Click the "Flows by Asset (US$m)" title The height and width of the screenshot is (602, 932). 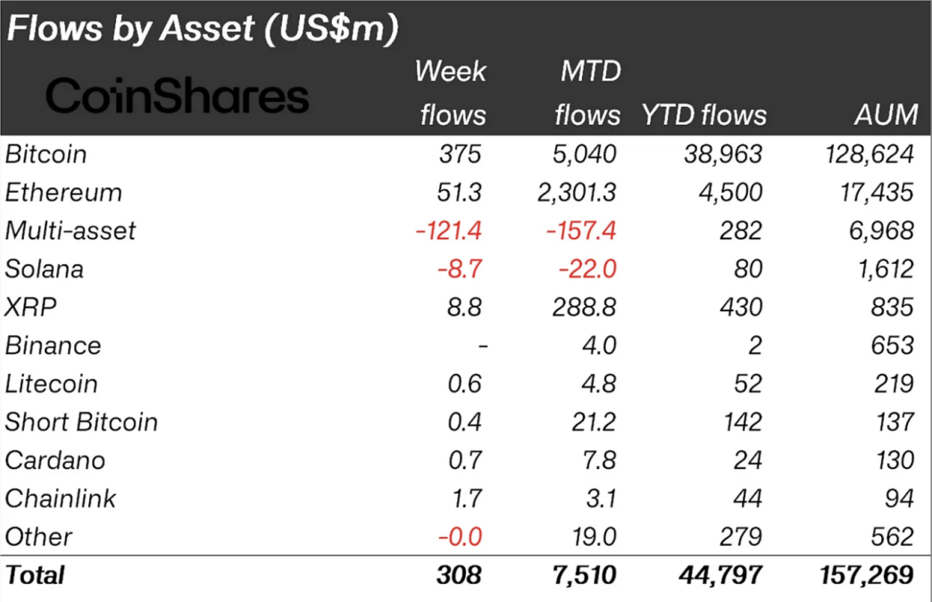[202, 29]
